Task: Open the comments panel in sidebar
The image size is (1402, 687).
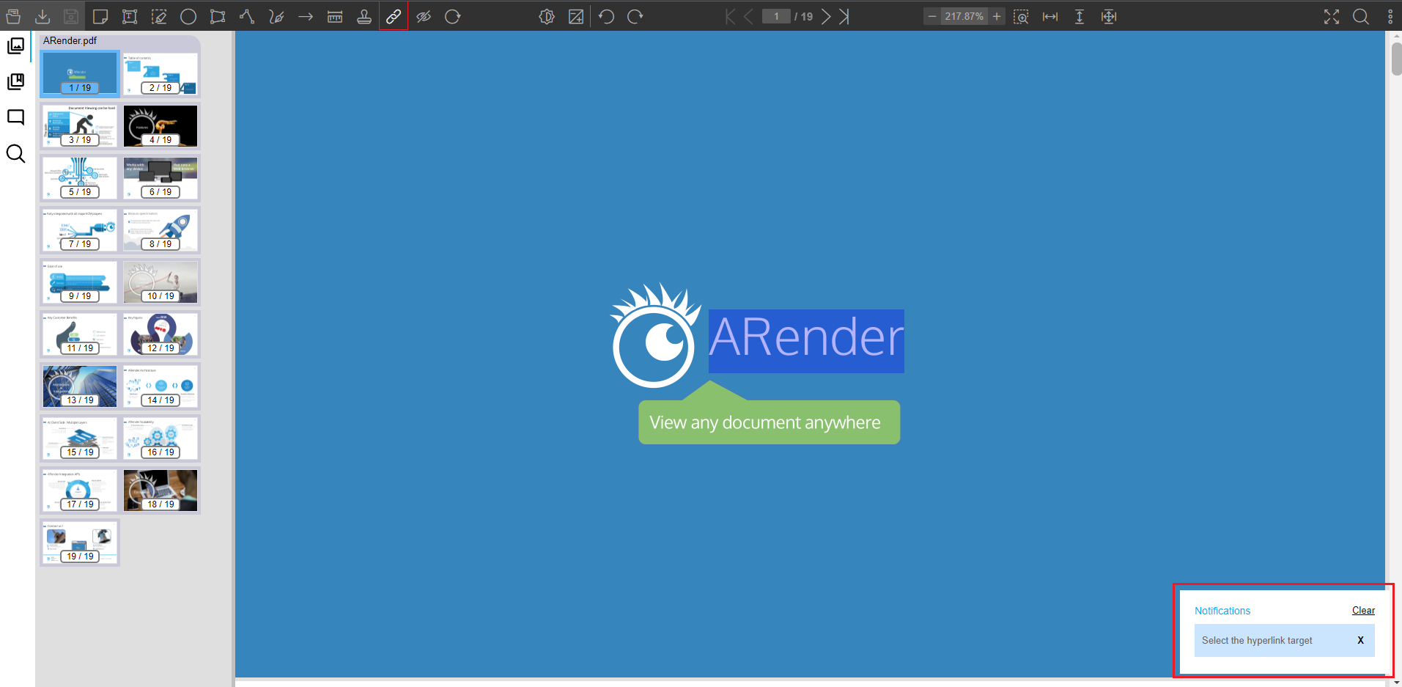Action: pyautogui.click(x=15, y=117)
